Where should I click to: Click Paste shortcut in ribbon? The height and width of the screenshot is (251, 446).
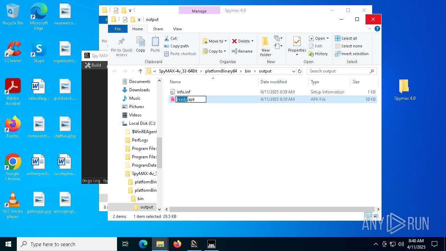tap(180, 54)
